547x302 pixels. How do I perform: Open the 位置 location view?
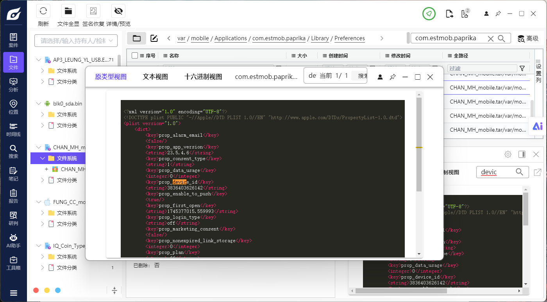[x=13, y=107]
